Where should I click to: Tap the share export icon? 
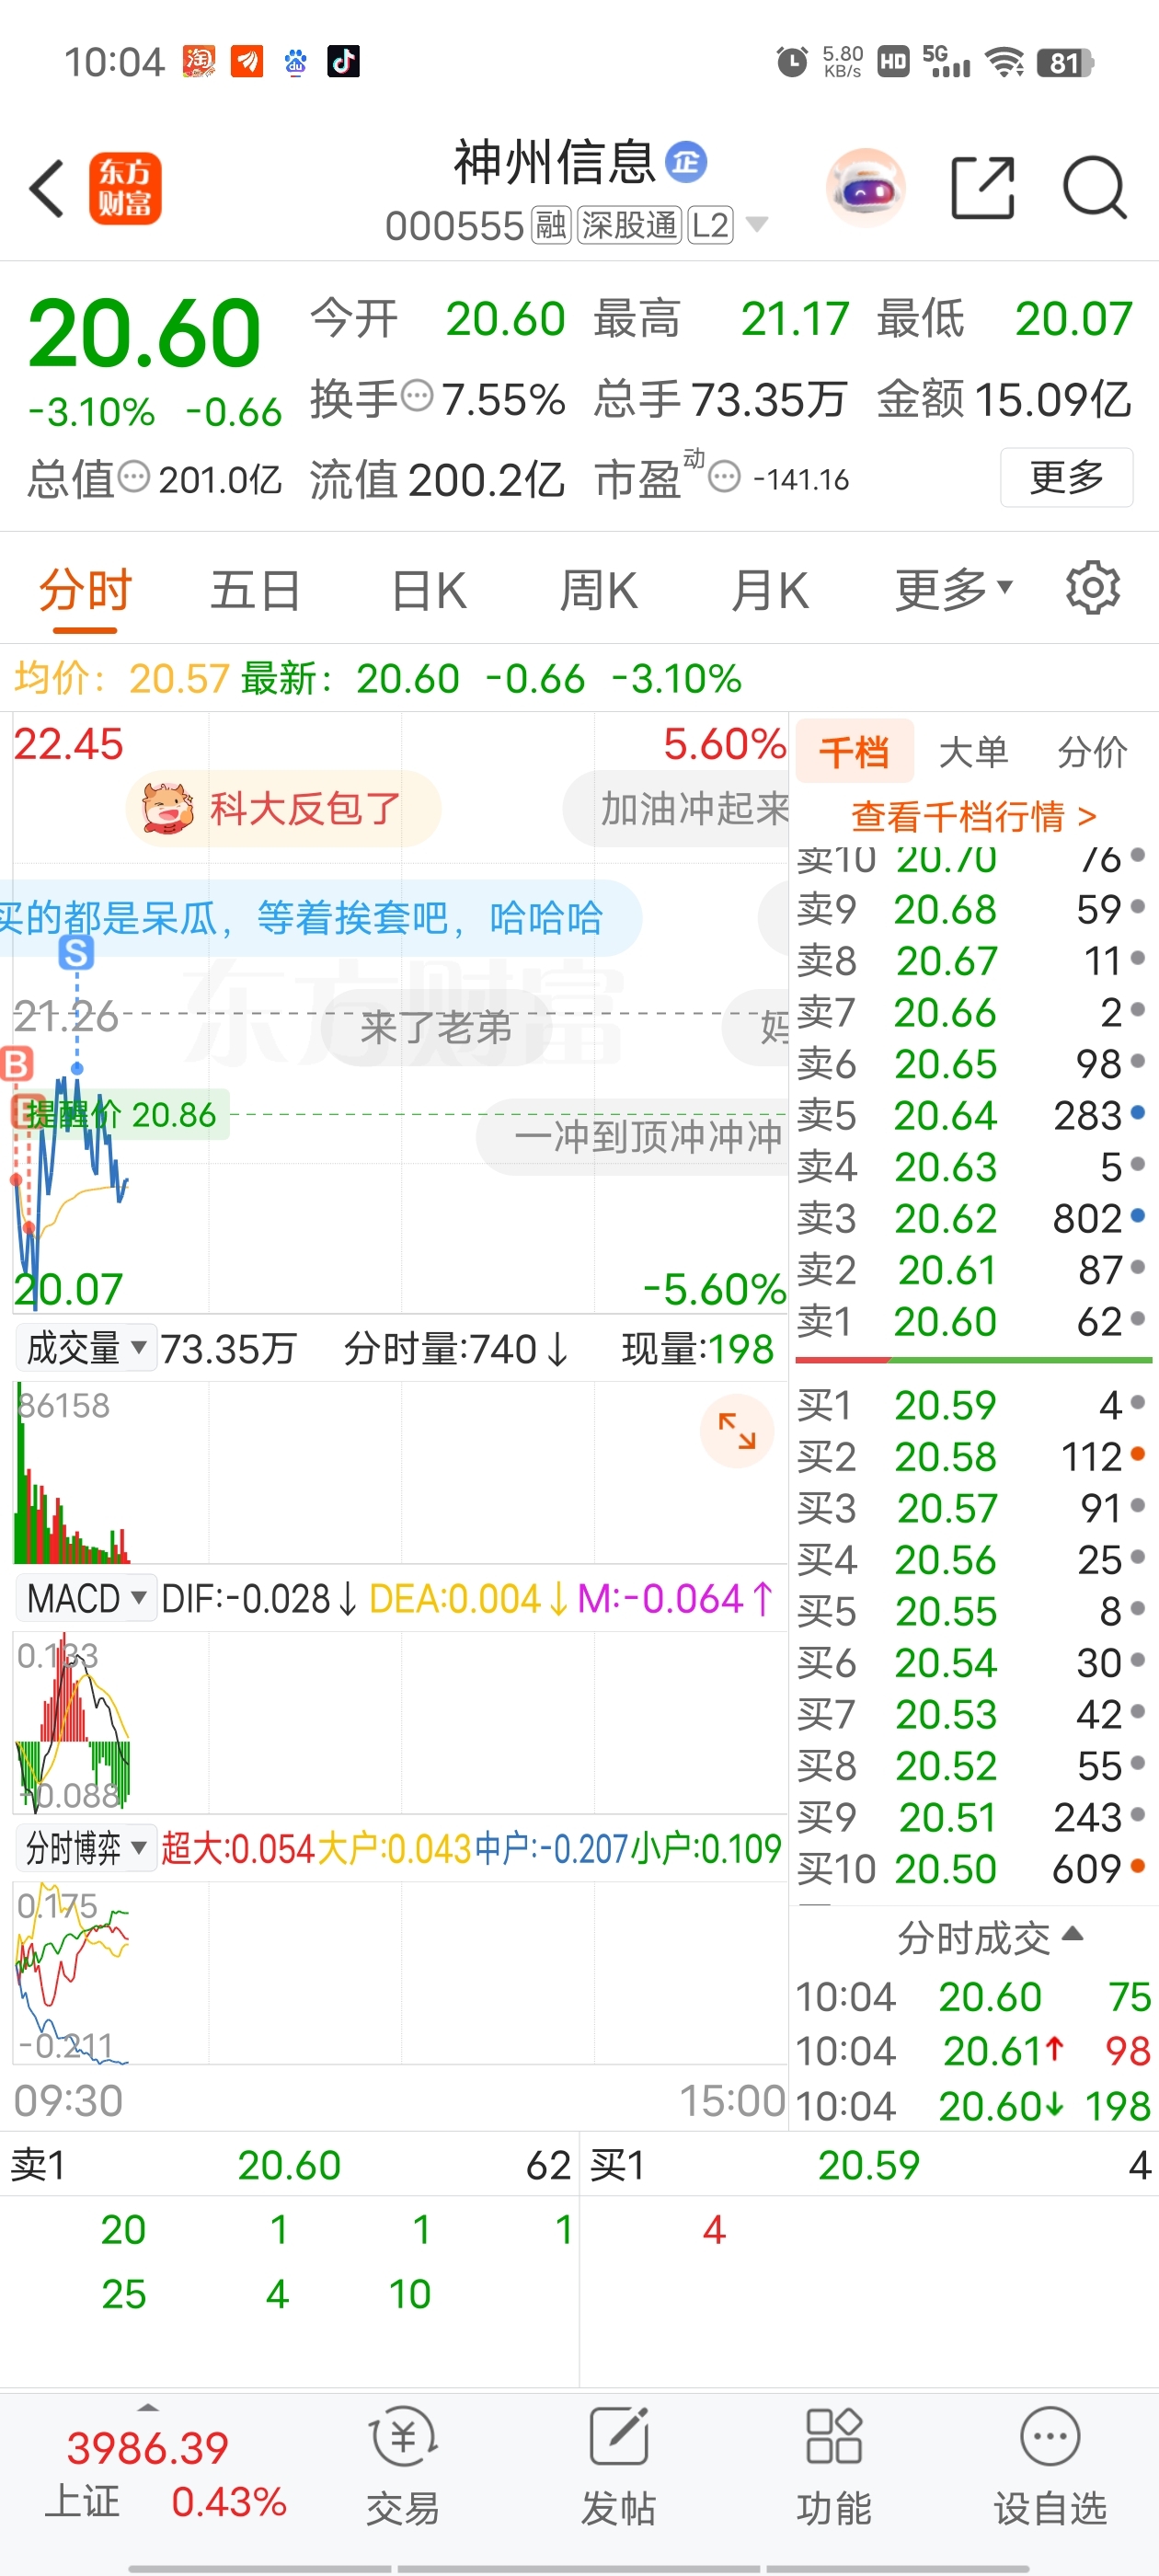982,187
